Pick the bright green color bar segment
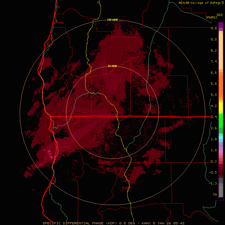This screenshot has height=225, width=225. (221, 120)
